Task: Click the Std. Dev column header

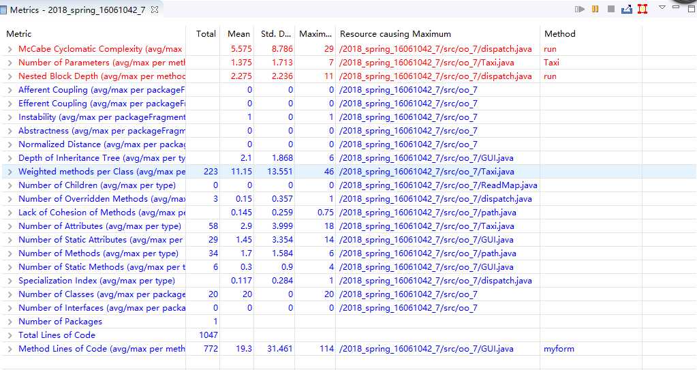Action: pyautogui.click(x=276, y=34)
